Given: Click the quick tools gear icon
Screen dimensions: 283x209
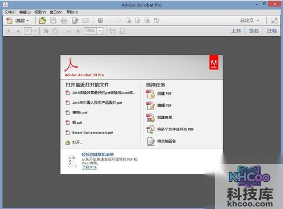Looking at the screenshot, I should pos(100,20).
